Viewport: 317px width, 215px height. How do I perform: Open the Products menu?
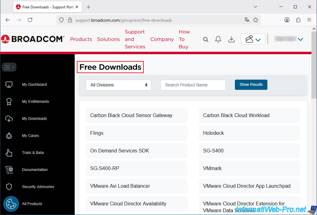click(x=81, y=39)
